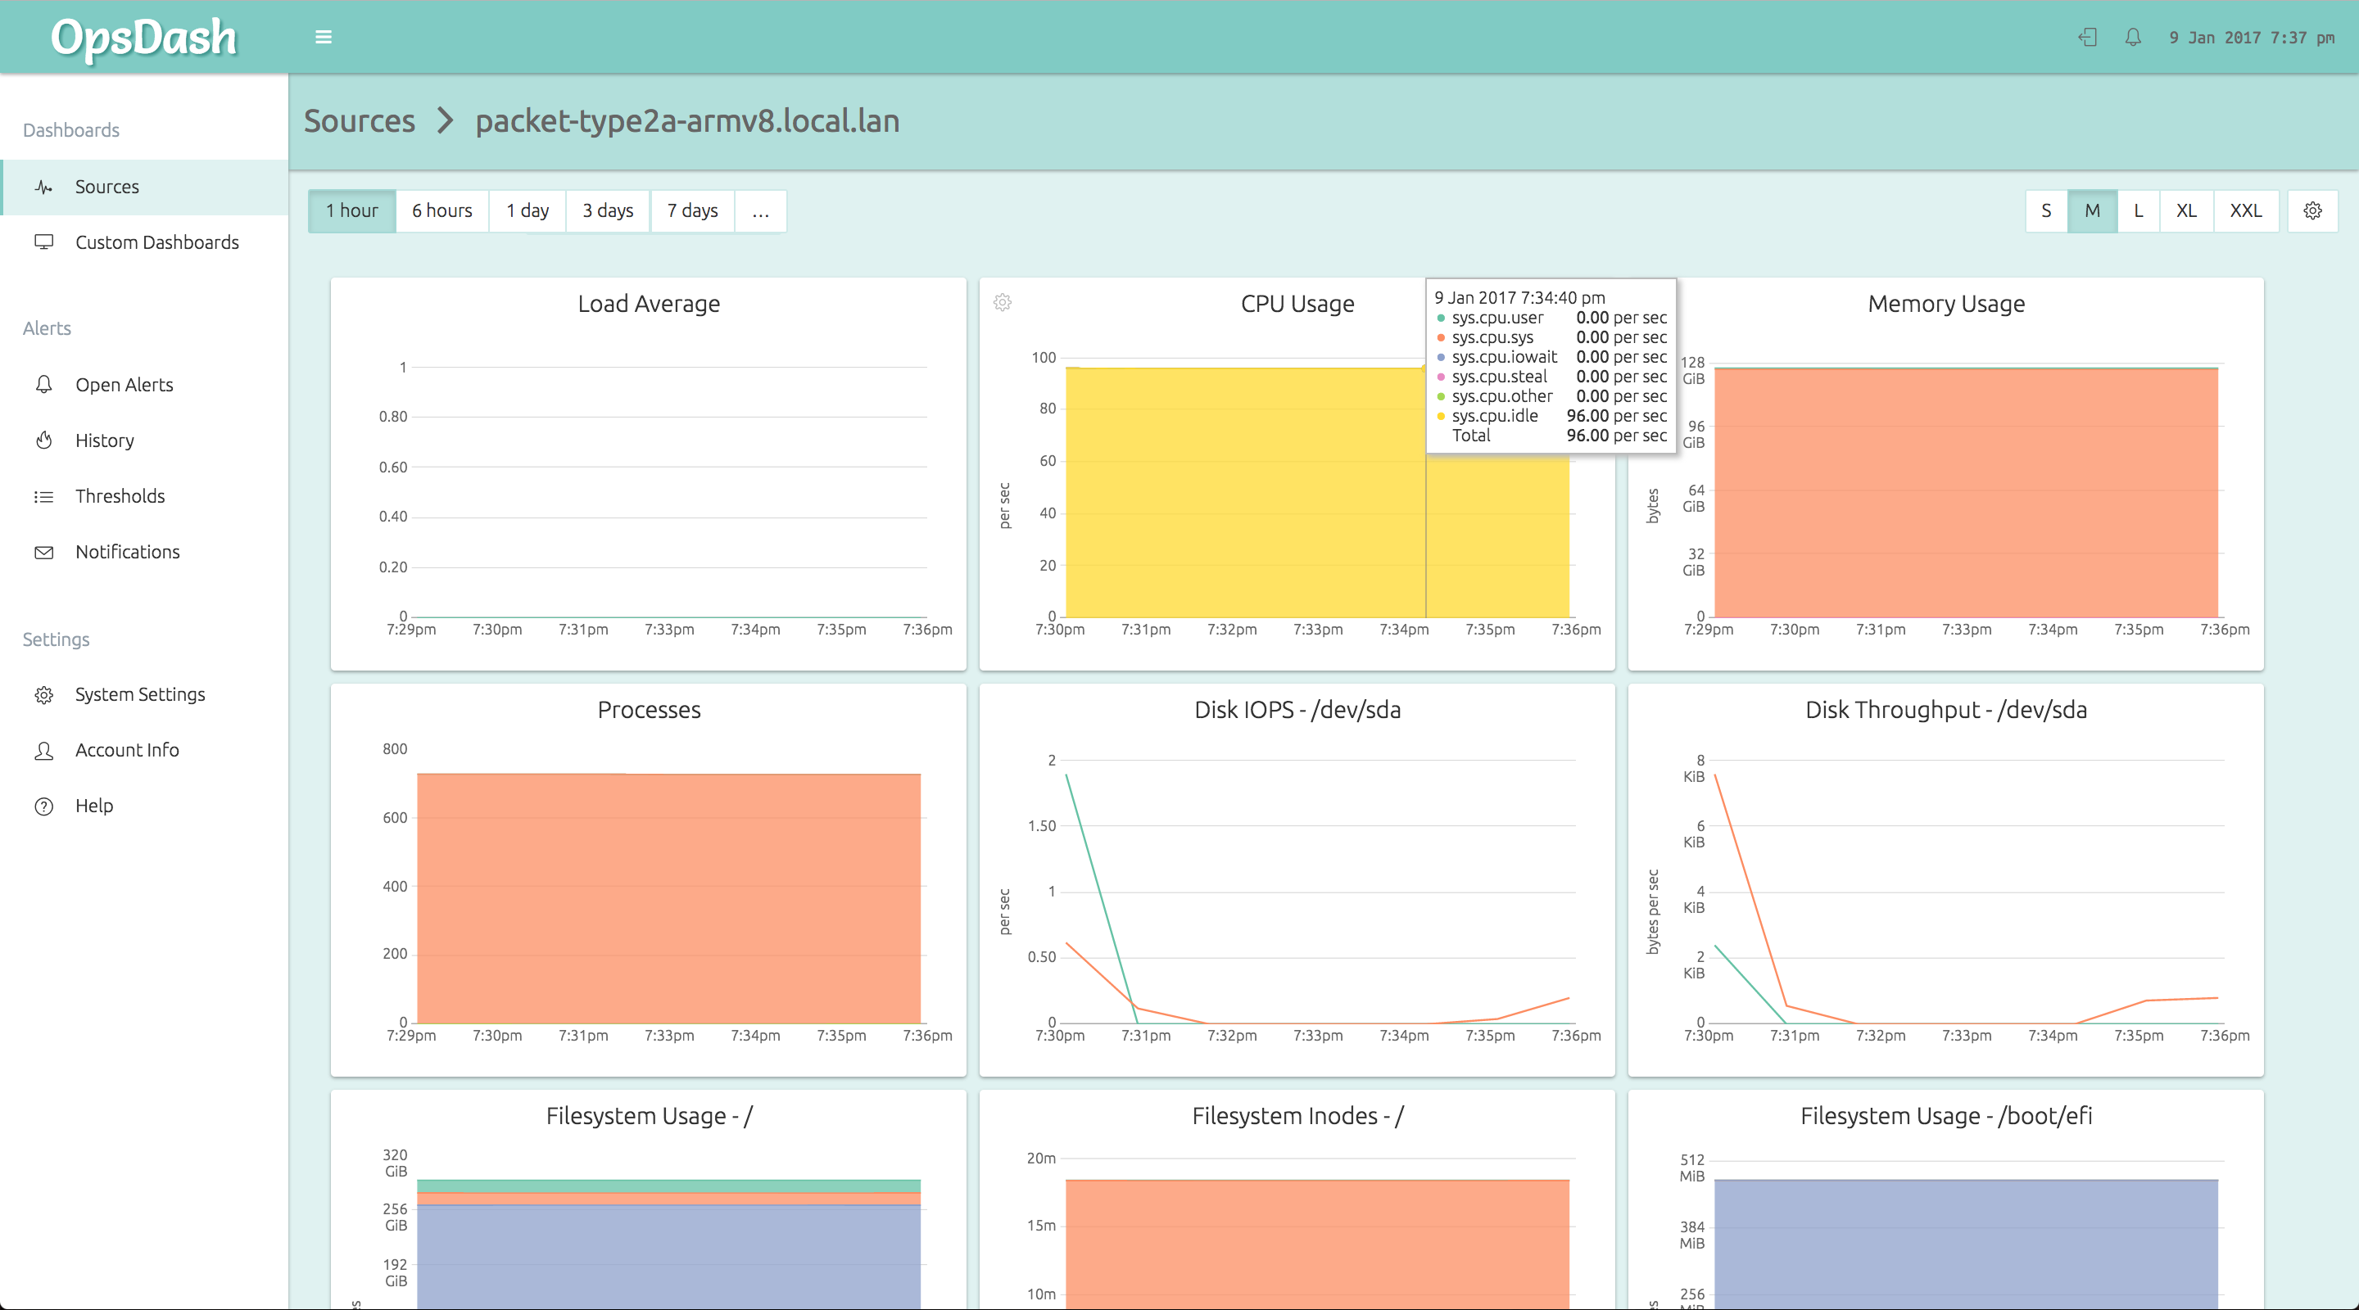Image resolution: width=2359 pixels, height=1310 pixels.
Task: Click the logout icon in header
Action: [x=2087, y=38]
